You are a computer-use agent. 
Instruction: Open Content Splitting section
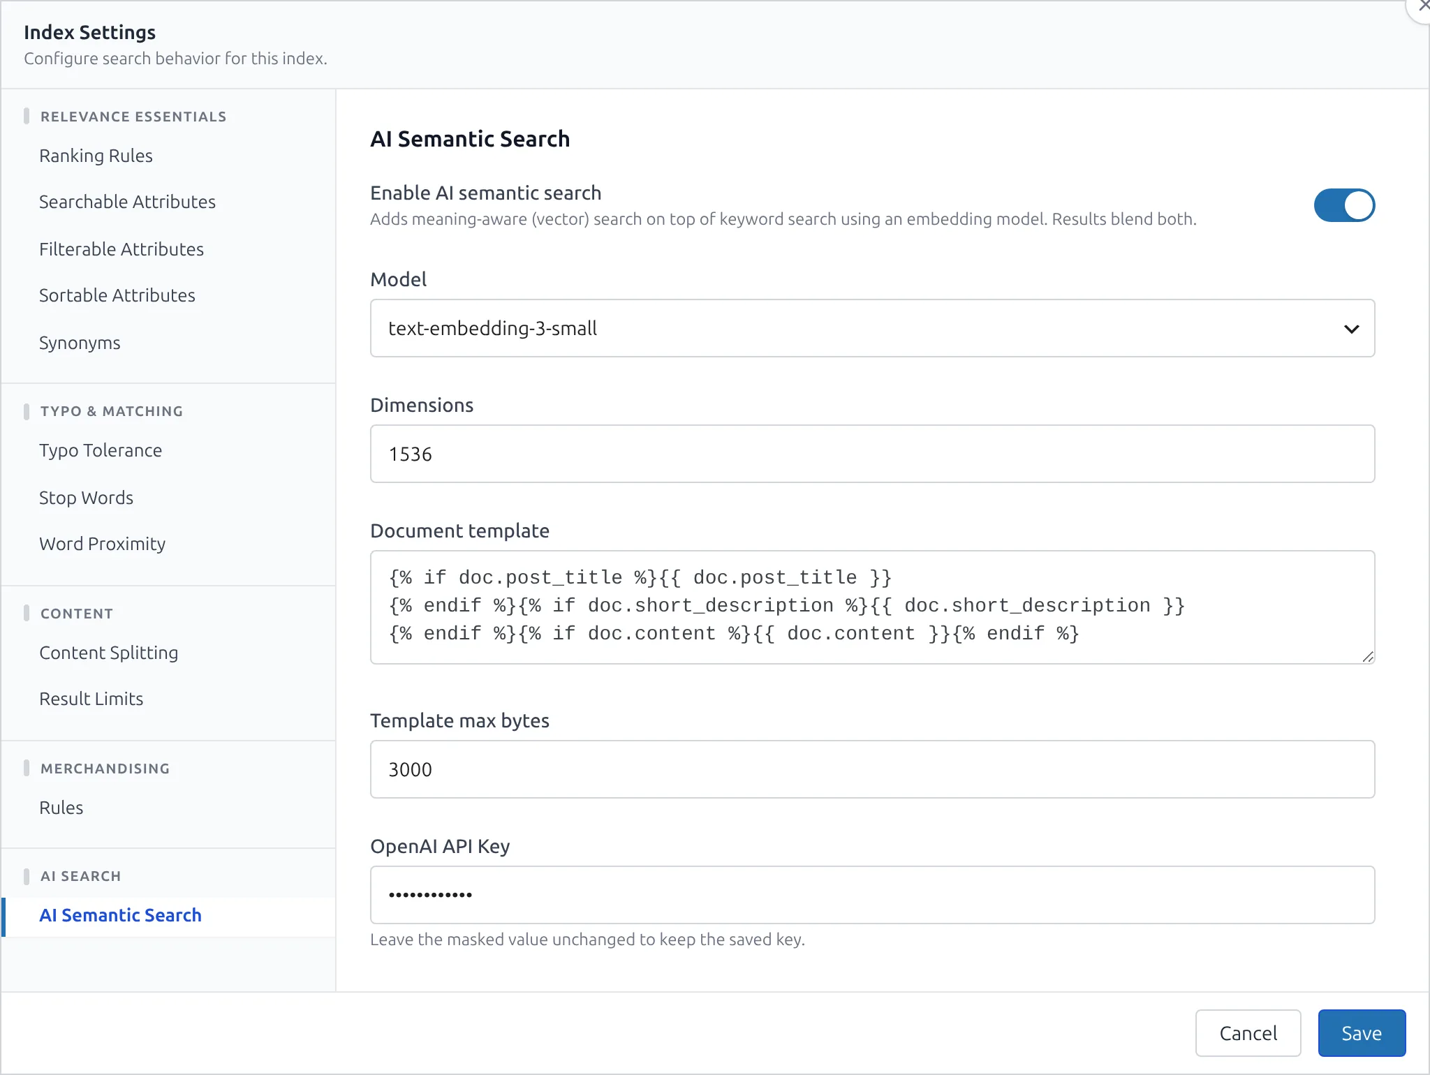pyautogui.click(x=109, y=653)
